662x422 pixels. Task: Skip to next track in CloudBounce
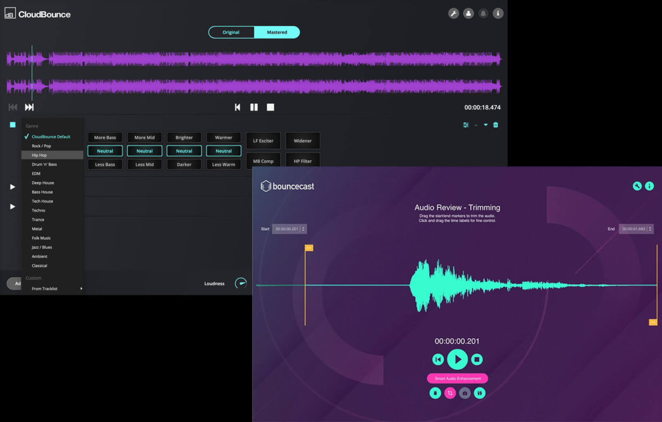tap(29, 107)
